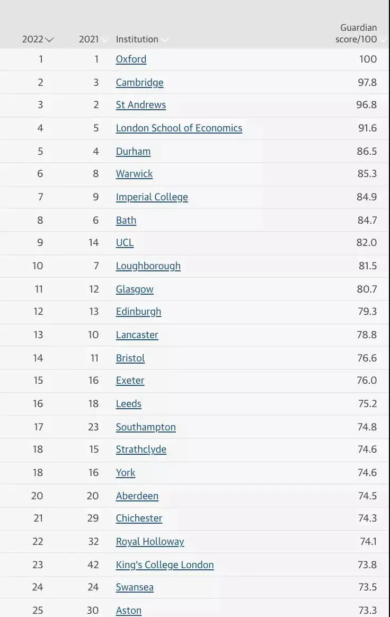390x617 pixels.
Task: Click King's College London link
Action: 165,565
